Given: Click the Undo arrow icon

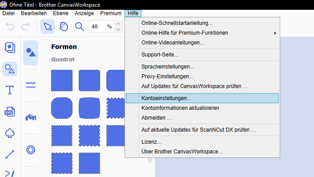Looking at the screenshot, I should [10, 27].
